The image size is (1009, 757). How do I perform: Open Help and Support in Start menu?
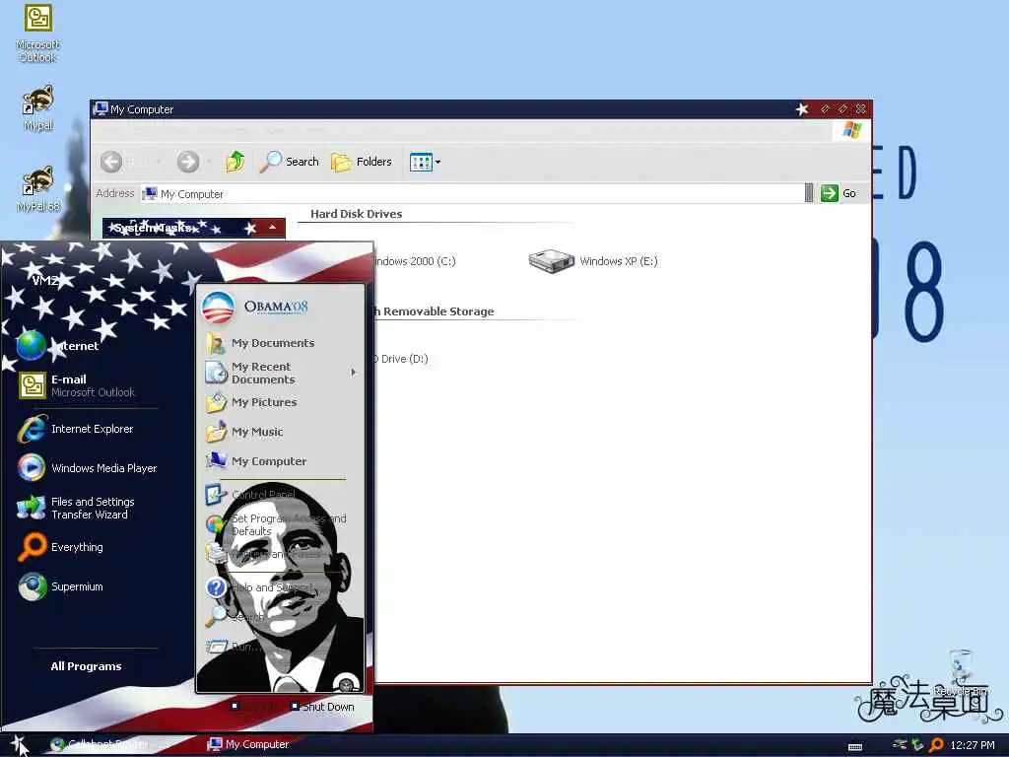[x=259, y=587]
